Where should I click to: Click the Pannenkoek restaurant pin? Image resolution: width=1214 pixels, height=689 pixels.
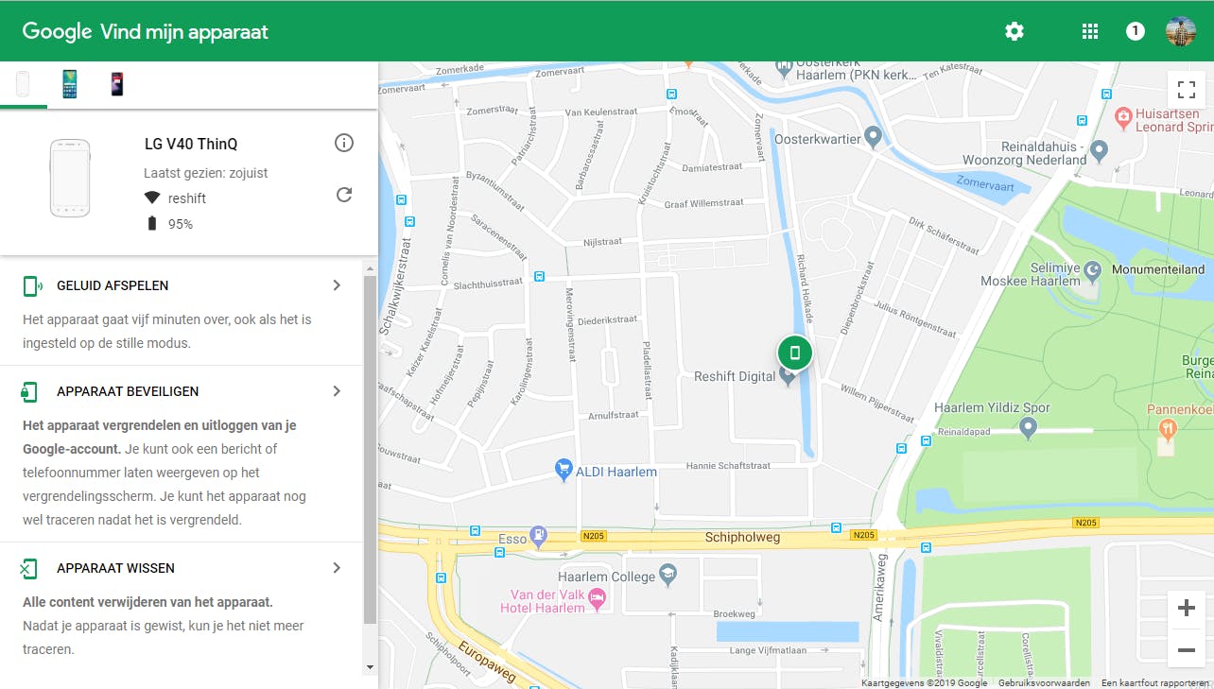point(1170,429)
